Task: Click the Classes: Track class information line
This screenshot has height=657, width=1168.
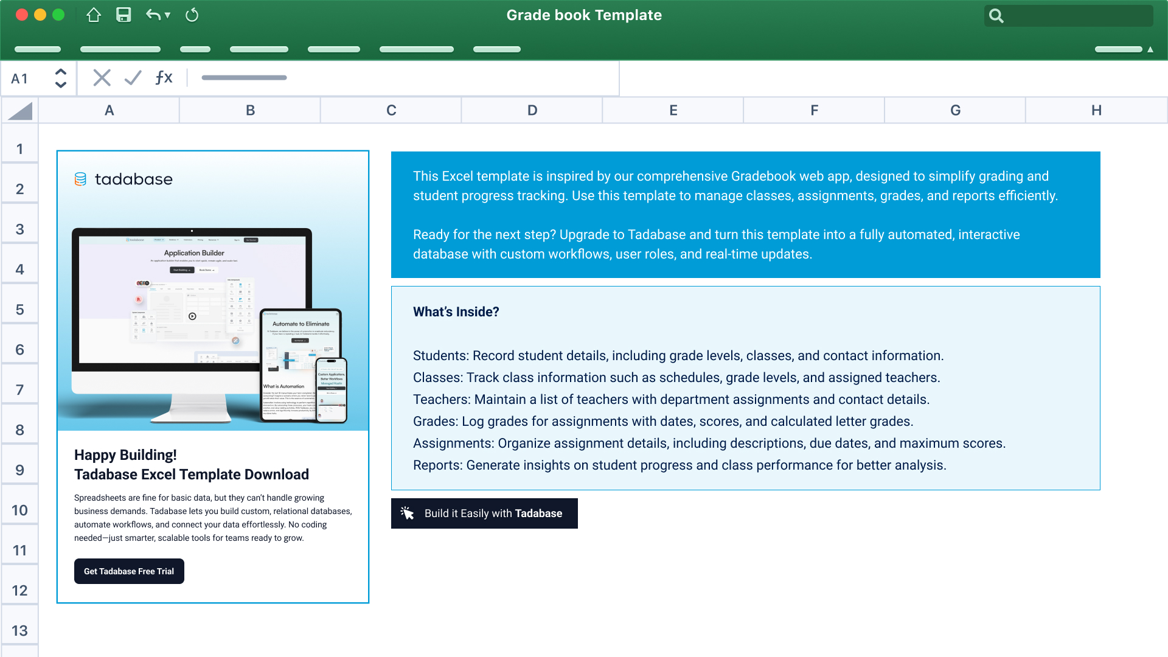Action: tap(676, 378)
